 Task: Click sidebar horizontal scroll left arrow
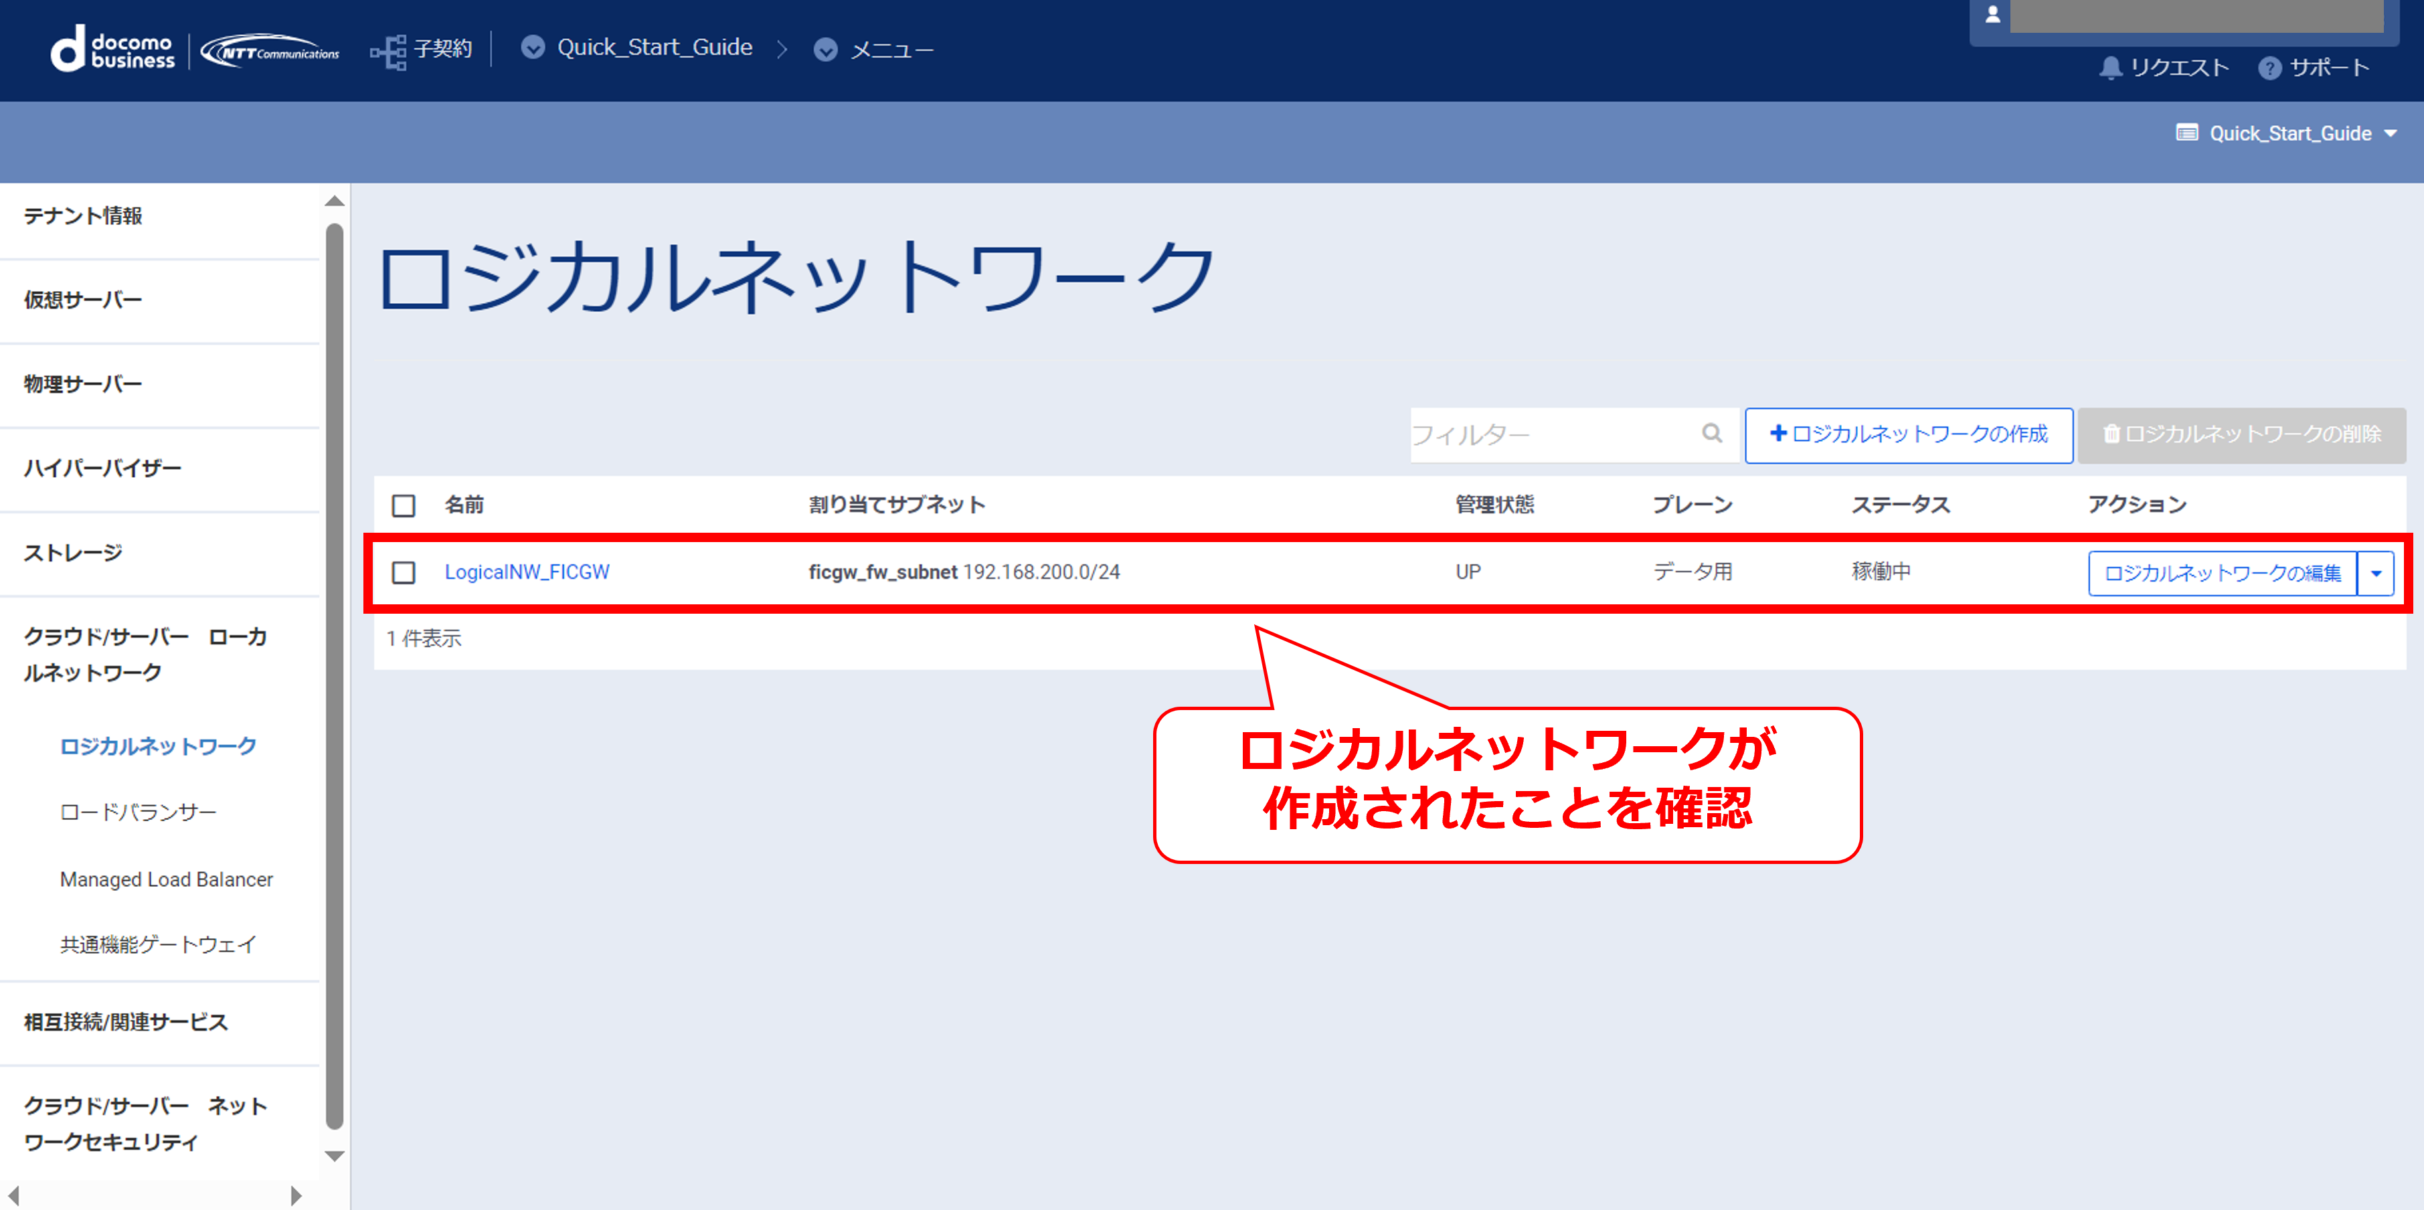click(x=13, y=1195)
